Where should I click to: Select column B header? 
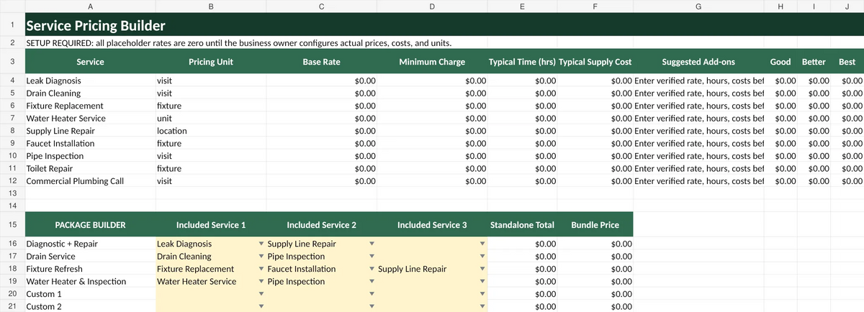[211, 6]
